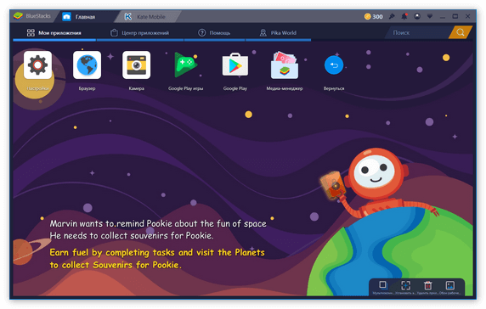Viewport: 486px width, 309px height.
Task: Select the Мои приложения tab
Action: pos(54,33)
